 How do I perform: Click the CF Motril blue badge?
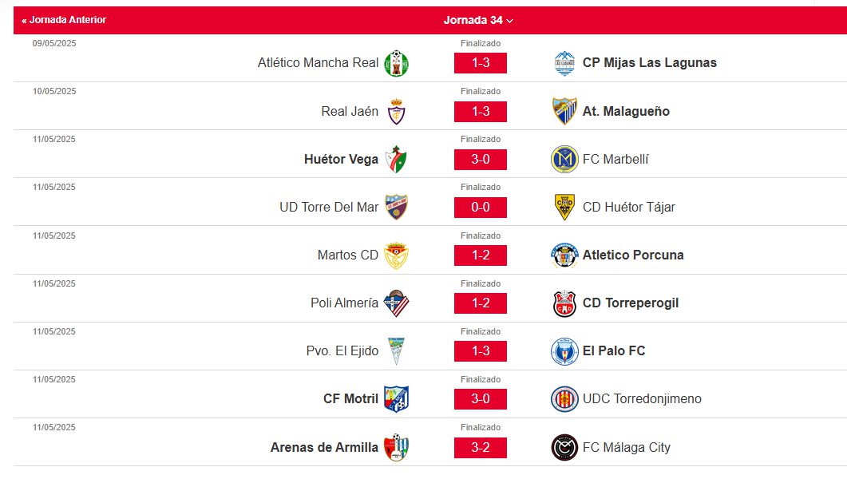click(396, 399)
